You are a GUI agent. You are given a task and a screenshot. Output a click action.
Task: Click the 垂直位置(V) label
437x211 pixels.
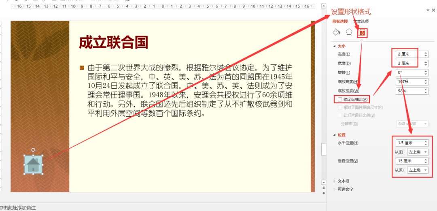(x=348, y=161)
